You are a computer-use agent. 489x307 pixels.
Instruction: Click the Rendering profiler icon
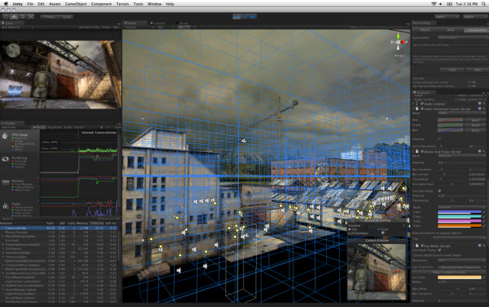click(5, 159)
